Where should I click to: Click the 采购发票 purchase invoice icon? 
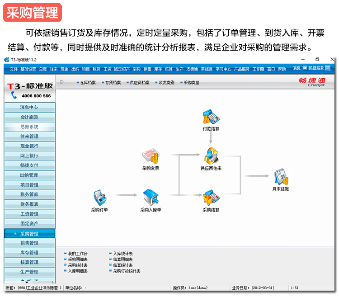(150, 156)
